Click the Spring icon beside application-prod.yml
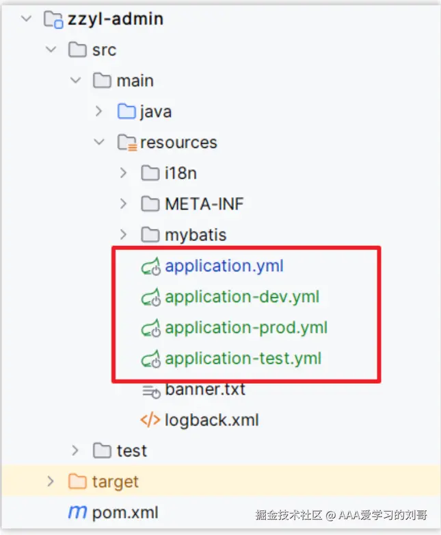 [150, 328]
